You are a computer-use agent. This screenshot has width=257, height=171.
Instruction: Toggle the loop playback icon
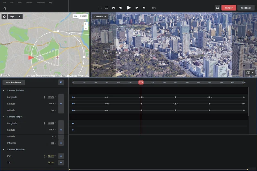coord(106,8)
